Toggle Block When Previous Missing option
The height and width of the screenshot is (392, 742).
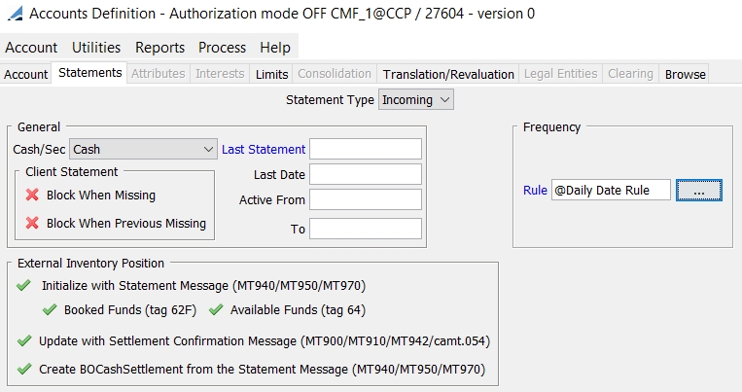pos(32,223)
